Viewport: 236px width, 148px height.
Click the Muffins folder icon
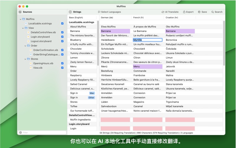point(24,19)
